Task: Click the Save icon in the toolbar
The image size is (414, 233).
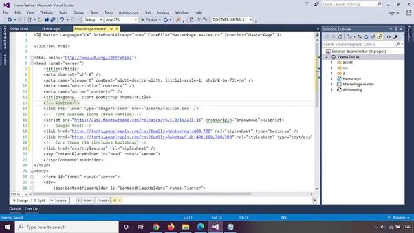Action: (x=46, y=20)
